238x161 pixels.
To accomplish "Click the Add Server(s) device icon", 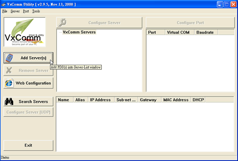I will (x=10, y=58).
